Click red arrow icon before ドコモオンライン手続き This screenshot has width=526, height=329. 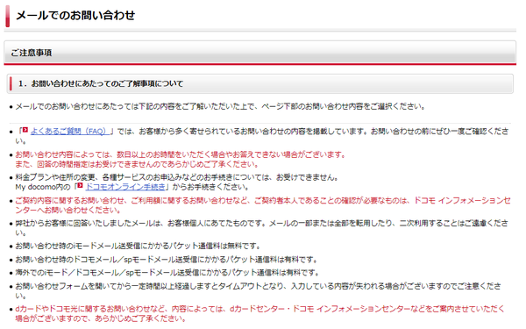81,185
